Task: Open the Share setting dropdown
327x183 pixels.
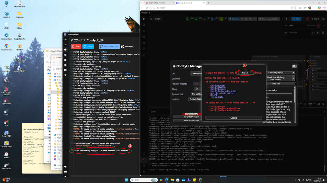Action: pyautogui.click(x=198, y=89)
